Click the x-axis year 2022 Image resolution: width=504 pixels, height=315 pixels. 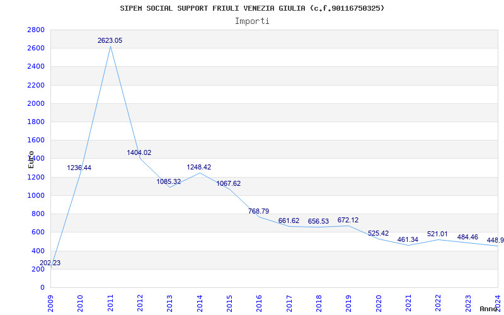pos(438,304)
